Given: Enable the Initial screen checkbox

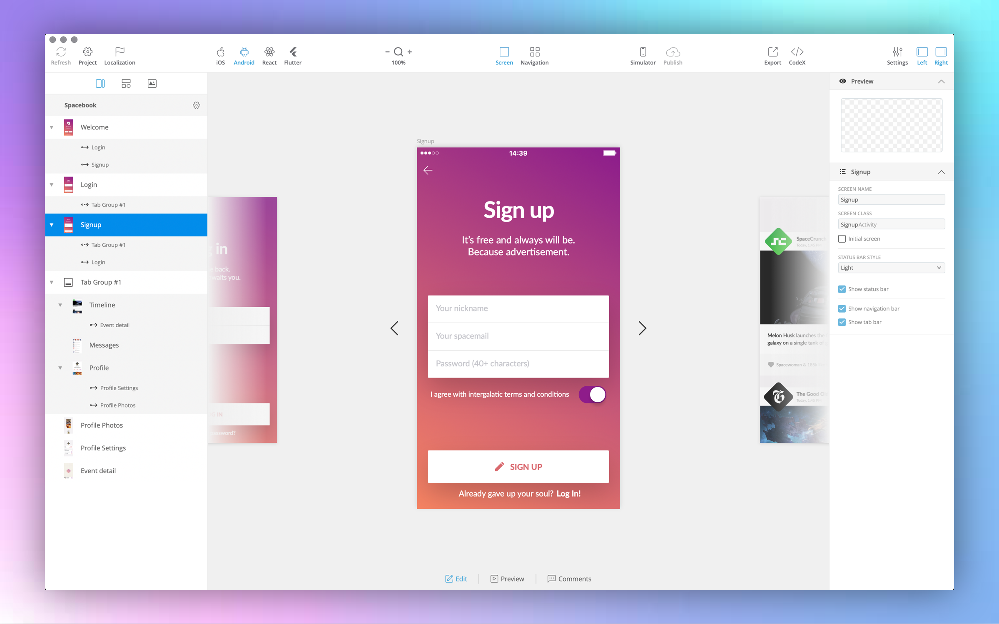Looking at the screenshot, I should point(842,239).
